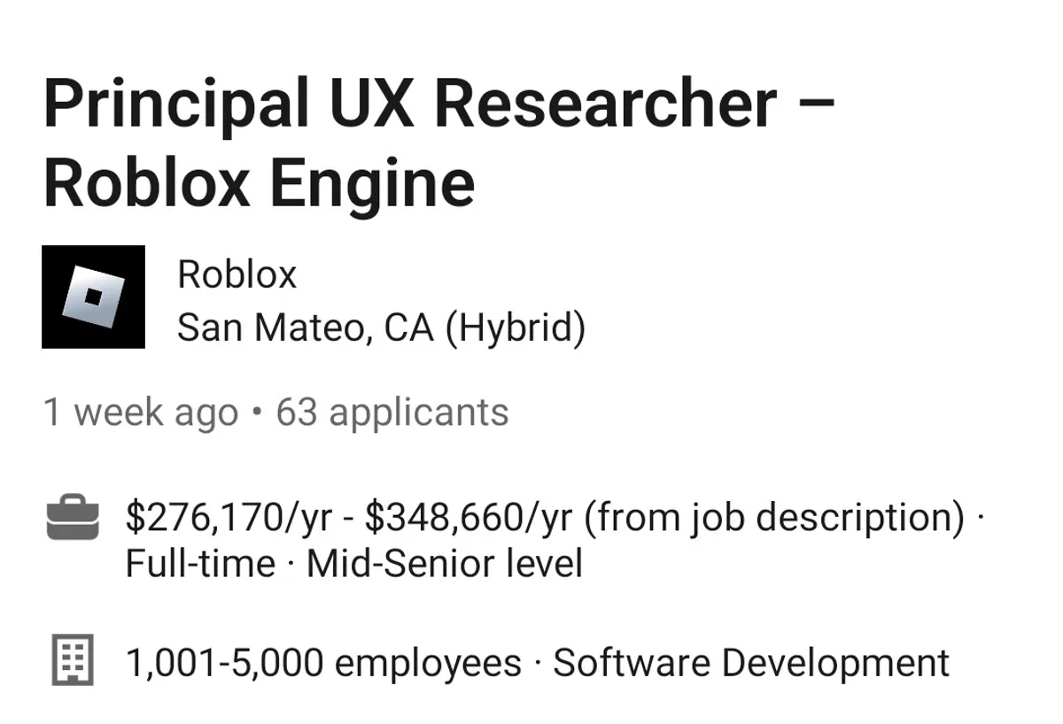Click the briefcase icon beside the salary
This screenshot has height=724, width=1063.
pos(72,518)
